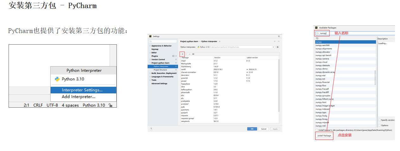The height and width of the screenshot is (151, 400).
Task: Select the Jinja2 row in the package table
Action: coord(229,60)
